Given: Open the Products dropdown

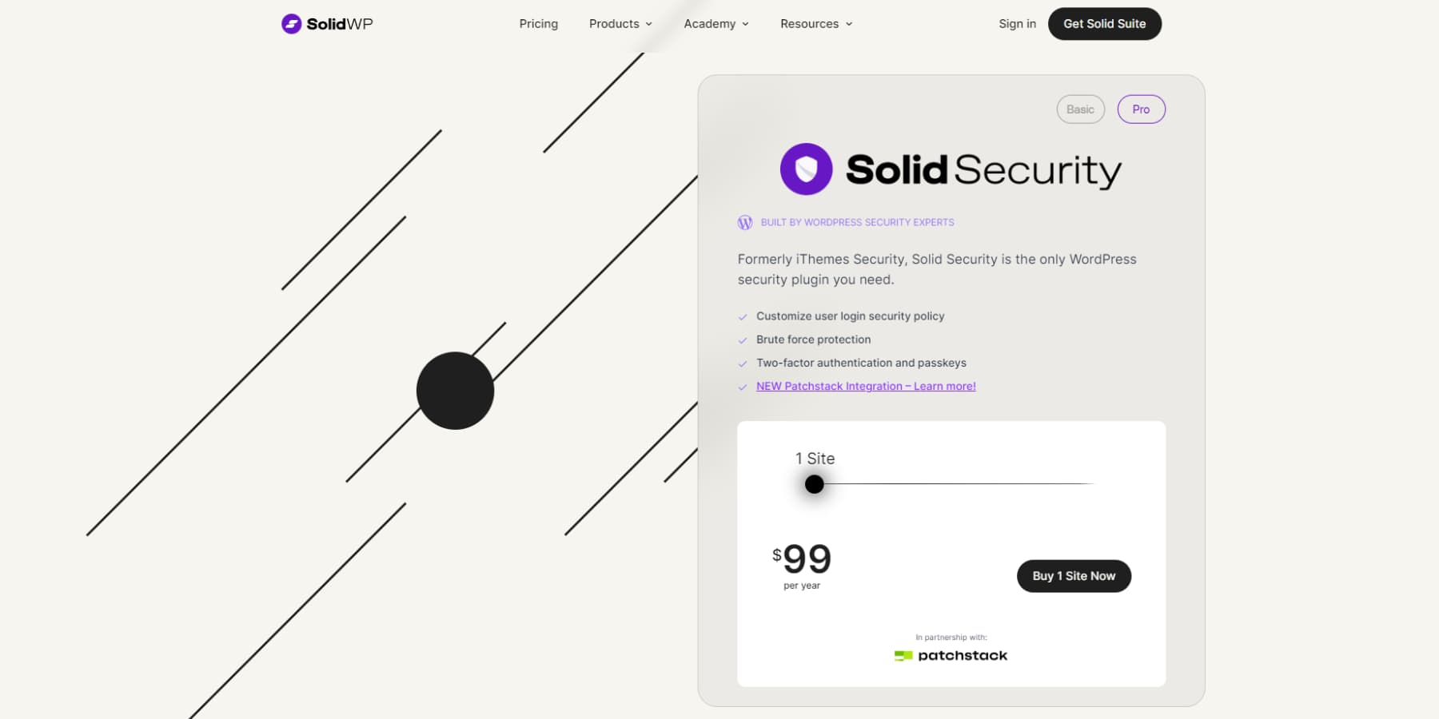Looking at the screenshot, I should (620, 24).
